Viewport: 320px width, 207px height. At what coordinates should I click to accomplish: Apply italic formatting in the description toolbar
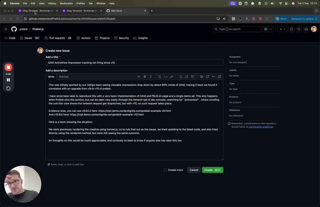pos(151,77)
